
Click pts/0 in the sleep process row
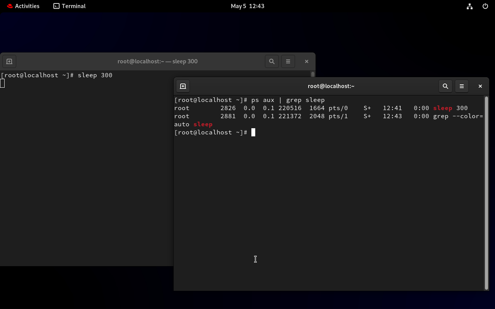[x=338, y=108]
